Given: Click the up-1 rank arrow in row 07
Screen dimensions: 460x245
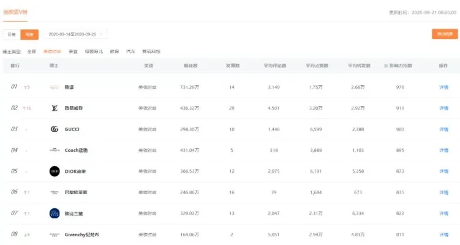Looking at the screenshot, I should click(27, 214).
